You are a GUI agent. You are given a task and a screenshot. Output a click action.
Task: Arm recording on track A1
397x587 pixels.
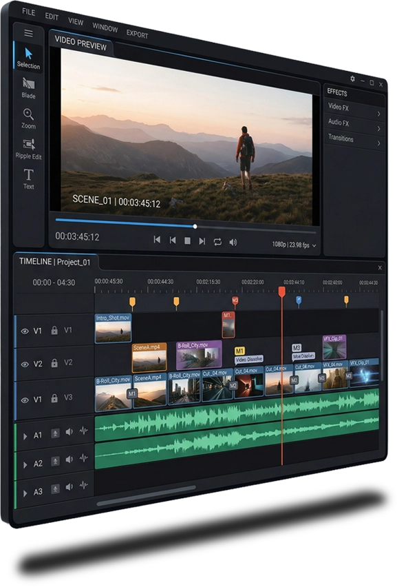55,433
